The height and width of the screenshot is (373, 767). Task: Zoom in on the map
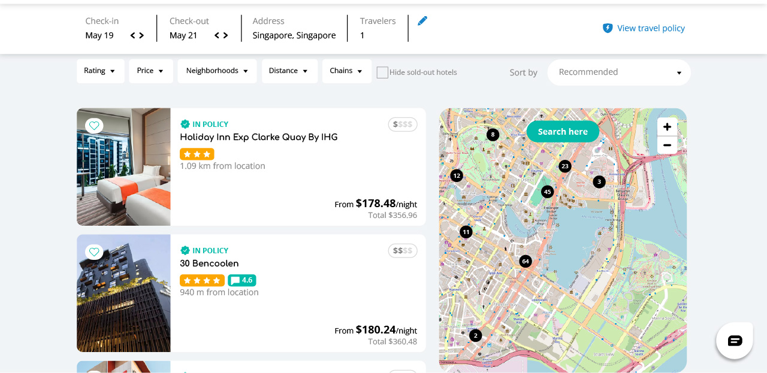point(667,127)
